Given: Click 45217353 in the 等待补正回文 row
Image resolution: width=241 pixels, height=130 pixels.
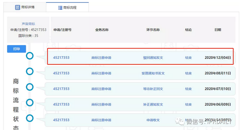Looking at the screenshot, I should (61, 89).
